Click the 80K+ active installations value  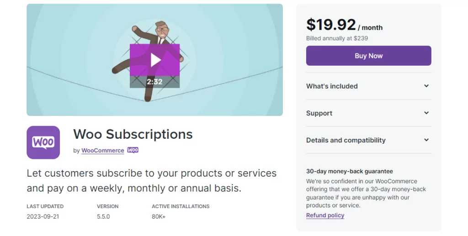click(159, 216)
